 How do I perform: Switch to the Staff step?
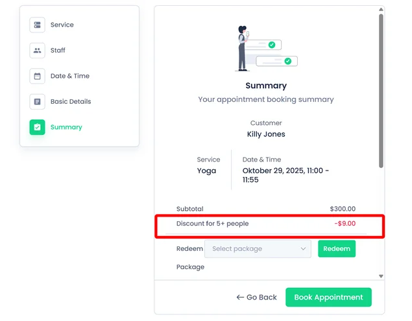tap(58, 51)
